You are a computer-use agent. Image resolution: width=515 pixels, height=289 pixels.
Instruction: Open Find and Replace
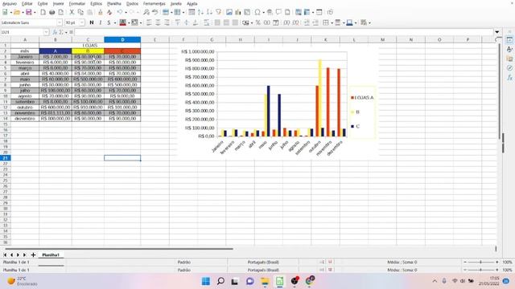click(146, 12)
